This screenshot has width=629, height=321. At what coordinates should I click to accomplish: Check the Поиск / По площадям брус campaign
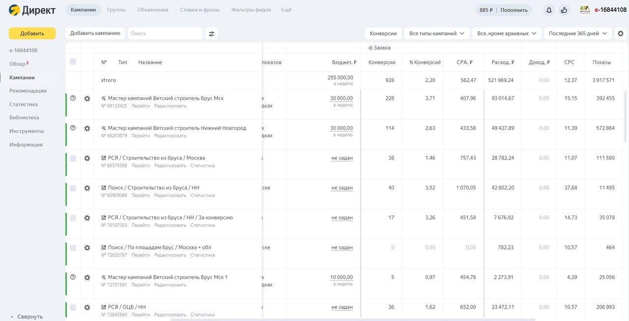click(x=73, y=248)
